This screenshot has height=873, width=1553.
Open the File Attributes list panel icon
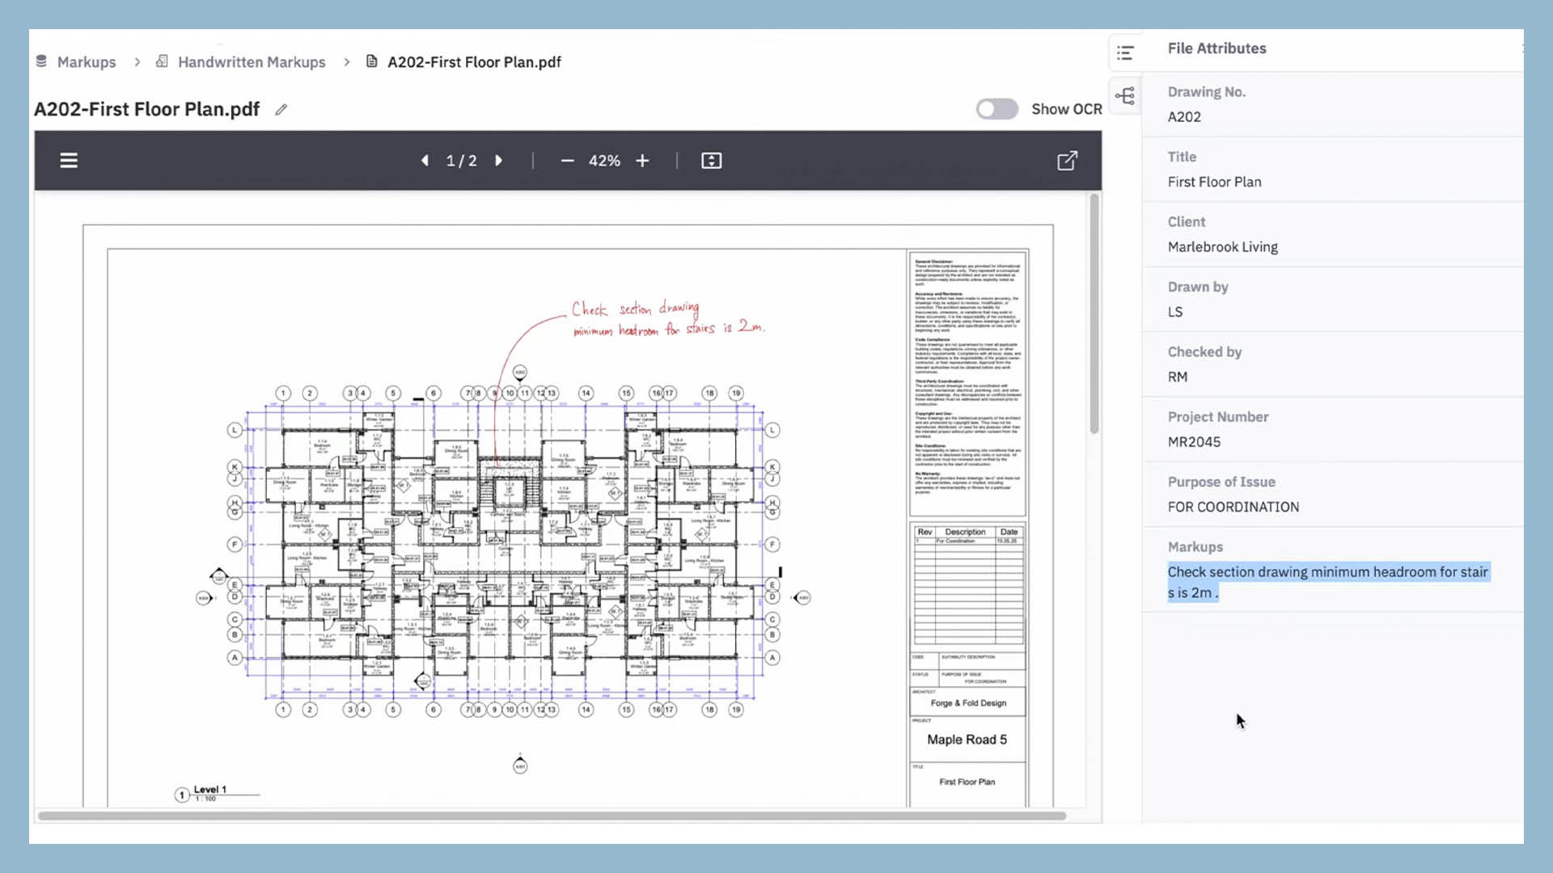1125,53
